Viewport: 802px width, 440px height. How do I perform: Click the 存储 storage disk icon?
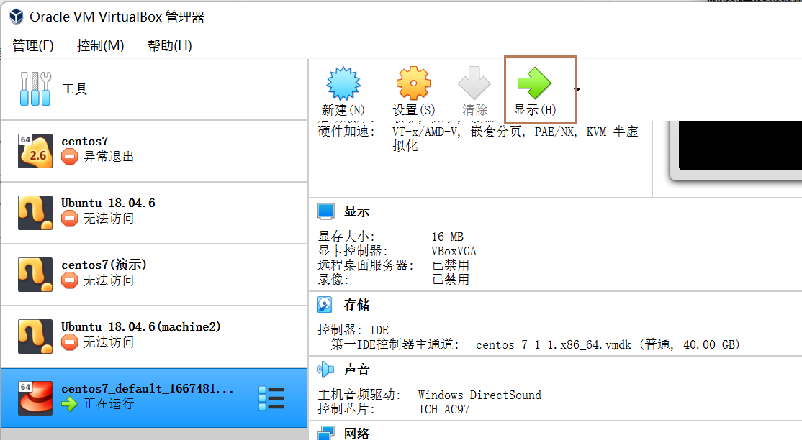coord(325,305)
